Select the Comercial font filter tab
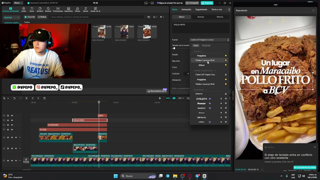The image size is (320, 180). (206, 45)
